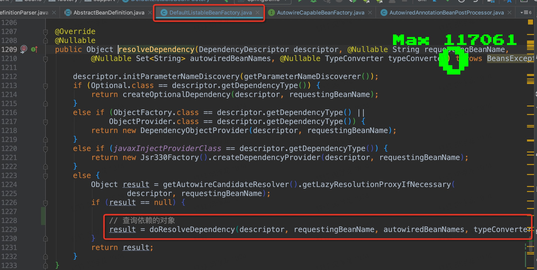Click the return result statement on line 1231
Viewport: 537px width, 270px height.
(122, 247)
